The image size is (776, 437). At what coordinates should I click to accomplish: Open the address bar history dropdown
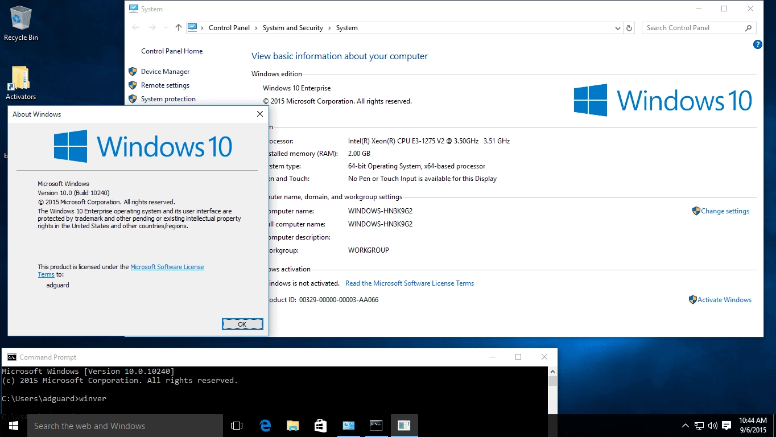(618, 28)
